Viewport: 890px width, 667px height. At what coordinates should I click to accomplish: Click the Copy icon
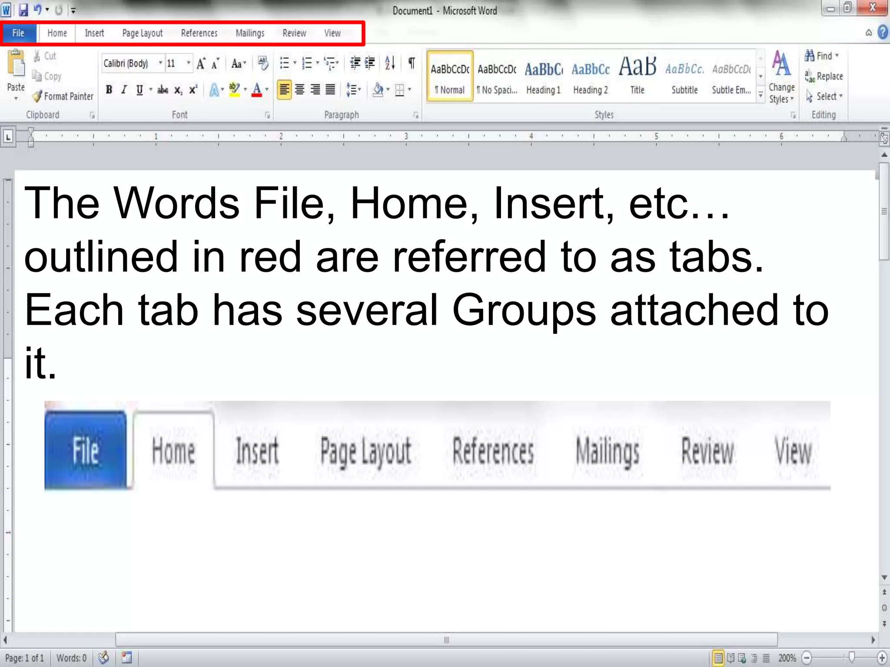37,76
